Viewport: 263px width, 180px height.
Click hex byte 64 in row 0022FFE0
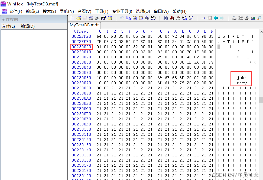(x=99, y=36)
